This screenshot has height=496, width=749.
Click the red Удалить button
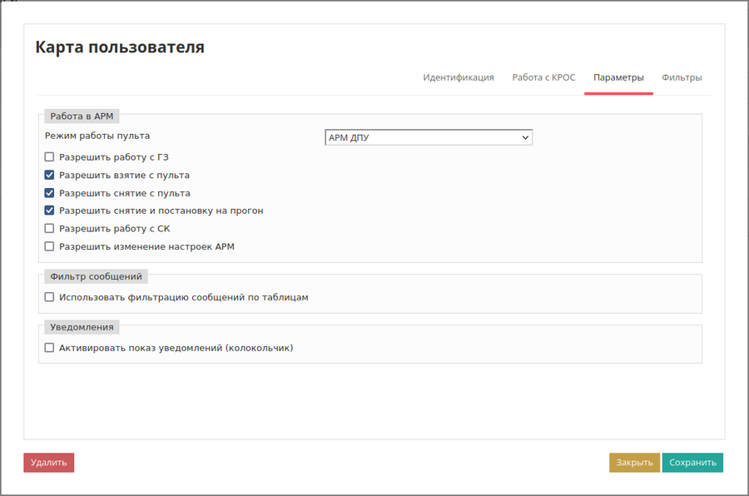48,463
